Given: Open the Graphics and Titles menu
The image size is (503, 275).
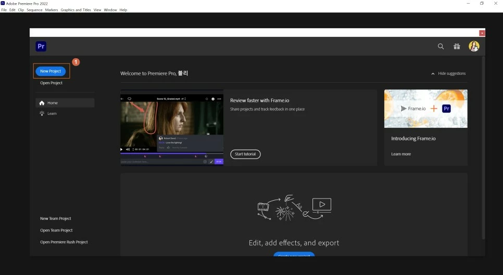Looking at the screenshot, I should (76, 10).
